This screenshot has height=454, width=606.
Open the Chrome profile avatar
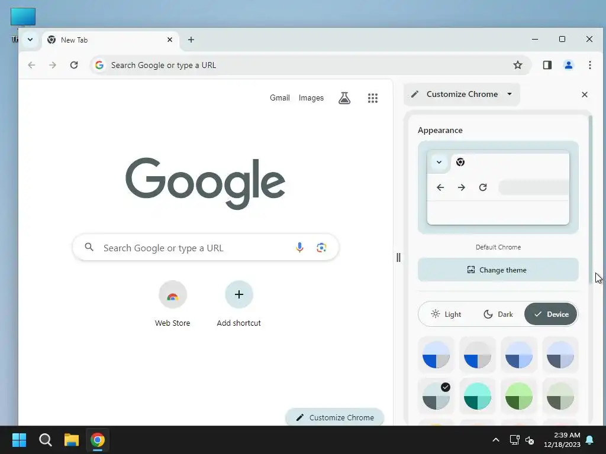coord(569,65)
